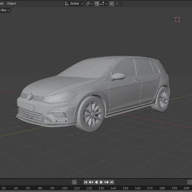This screenshot has height=192, width=192.
Task: Click frame 100 on the timeline ruler
Action: (x=65, y=188)
